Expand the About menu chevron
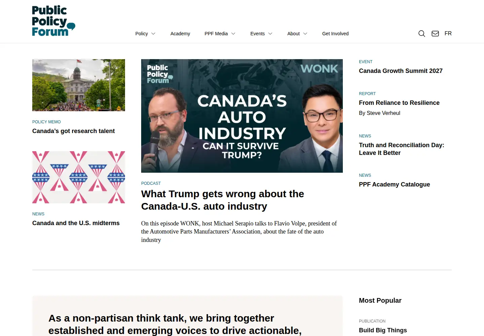This screenshot has height=336, width=484. [305, 34]
